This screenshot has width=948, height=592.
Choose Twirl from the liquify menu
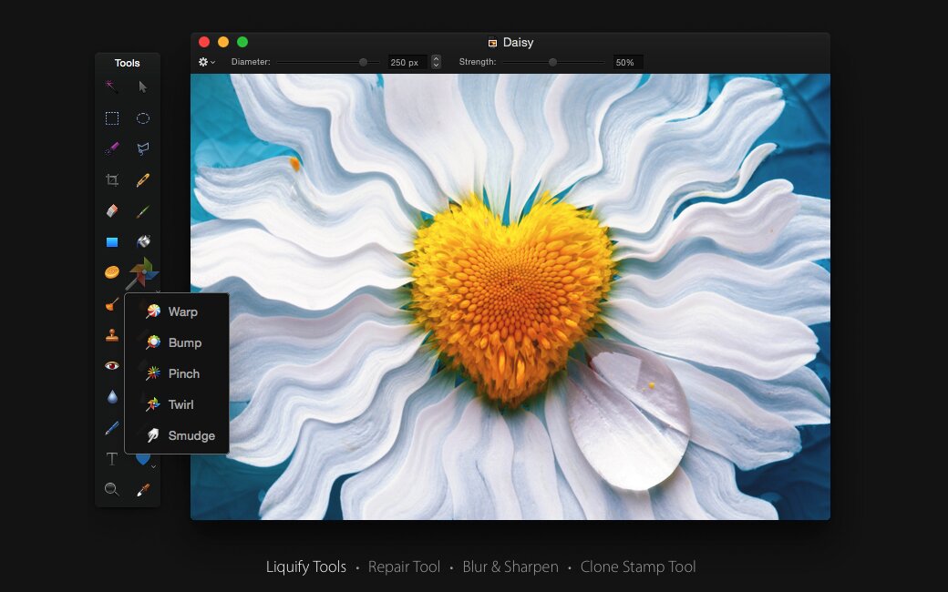tap(181, 404)
